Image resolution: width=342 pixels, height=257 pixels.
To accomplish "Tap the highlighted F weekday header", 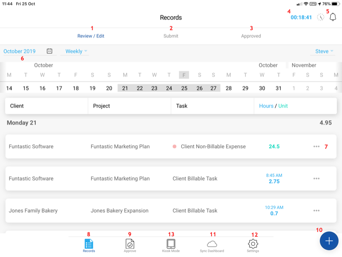I will [x=184, y=75].
